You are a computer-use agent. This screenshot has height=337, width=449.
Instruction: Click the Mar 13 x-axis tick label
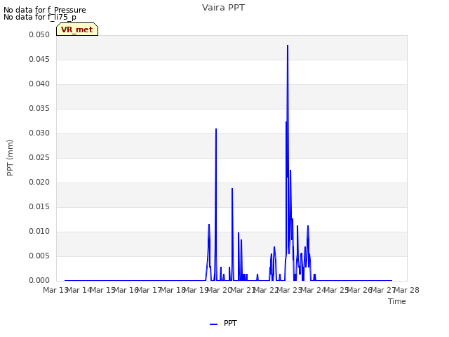click(x=55, y=290)
